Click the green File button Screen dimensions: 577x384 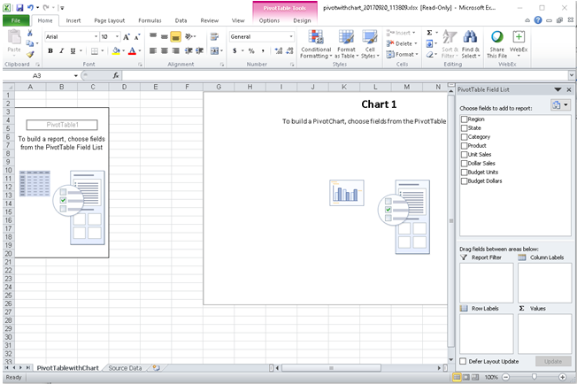pyautogui.click(x=15, y=19)
